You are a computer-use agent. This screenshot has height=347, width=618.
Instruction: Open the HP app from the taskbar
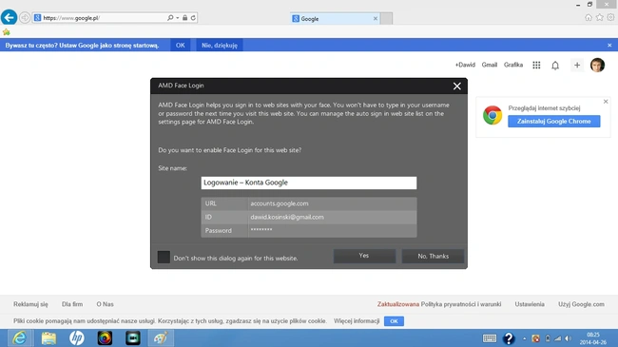[x=76, y=337]
